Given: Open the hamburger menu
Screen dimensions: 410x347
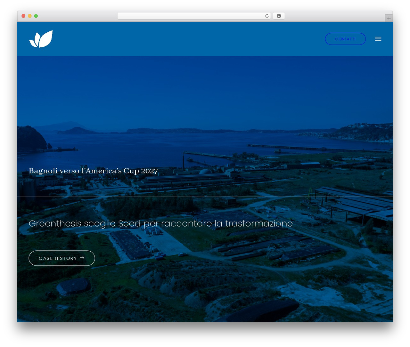Looking at the screenshot, I should point(378,39).
